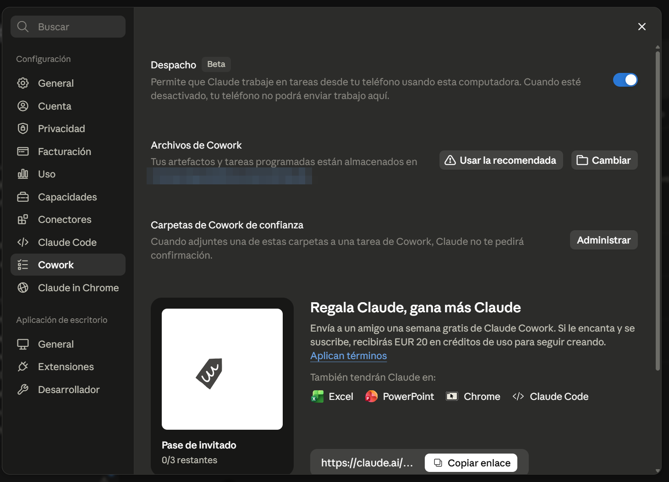Click the Capacidades briefcase icon

[23, 197]
